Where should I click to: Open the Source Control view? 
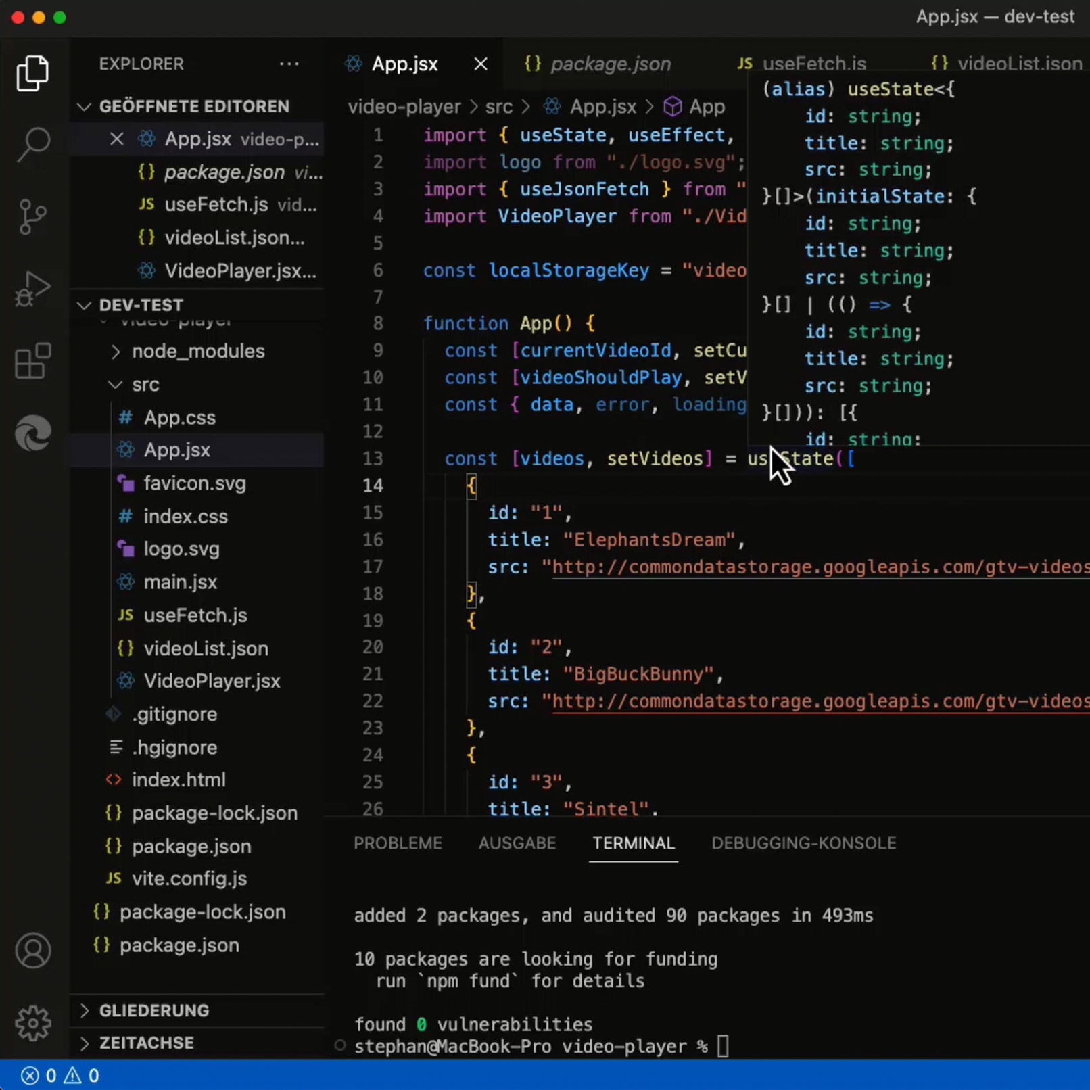[x=32, y=217]
